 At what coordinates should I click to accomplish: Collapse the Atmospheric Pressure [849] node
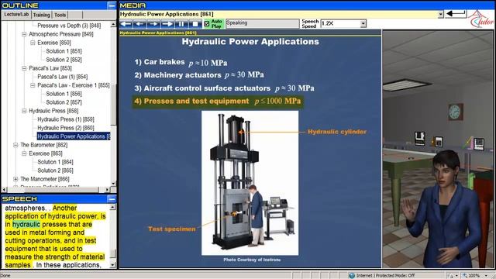point(24,34)
